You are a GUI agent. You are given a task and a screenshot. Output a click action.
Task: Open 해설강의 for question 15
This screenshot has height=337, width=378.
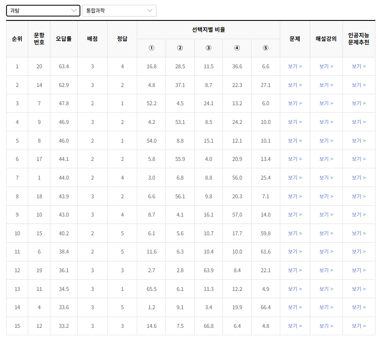326,233
